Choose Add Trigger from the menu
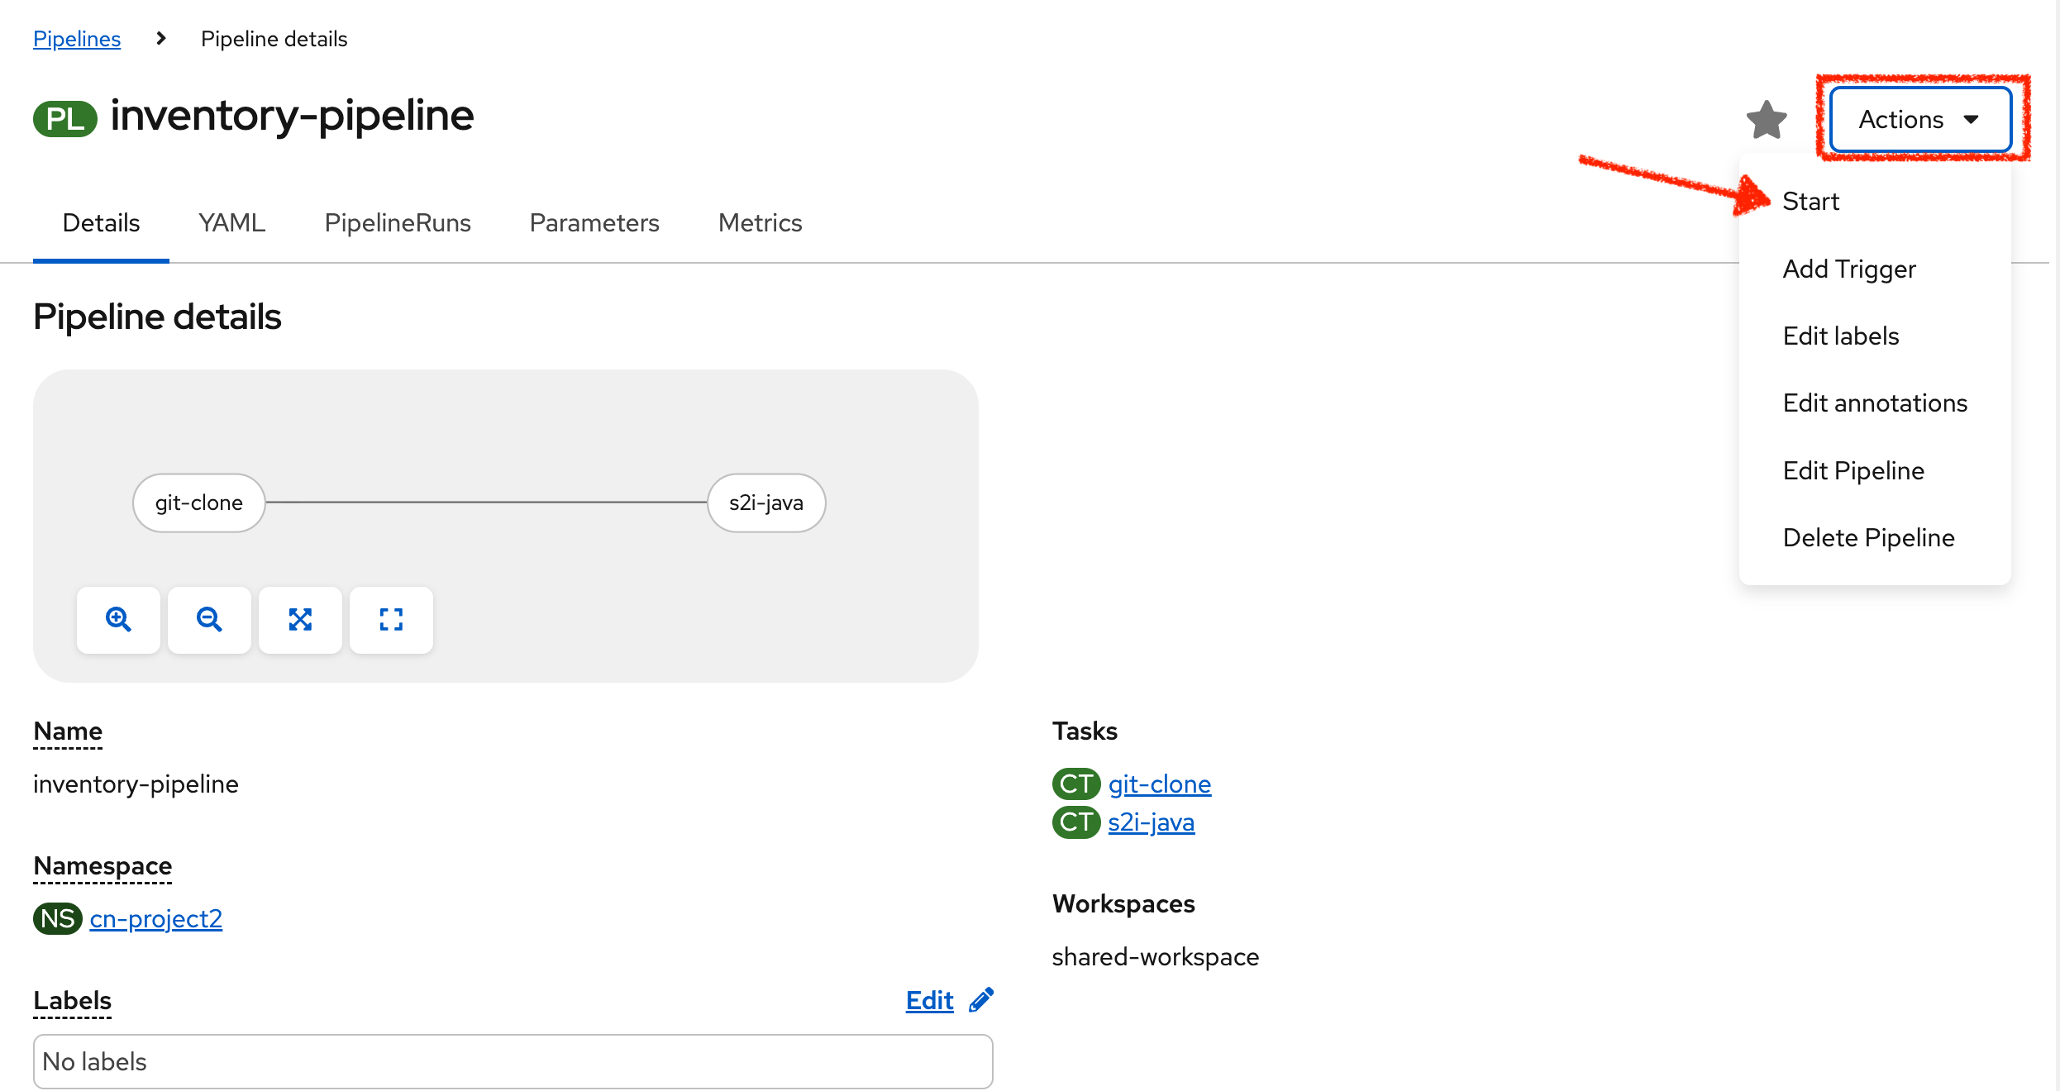This screenshot has width=2060, height=1091. click(x=1849, y=268)
